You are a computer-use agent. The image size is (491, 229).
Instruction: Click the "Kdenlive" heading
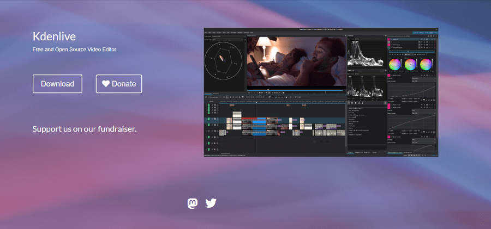54,36
